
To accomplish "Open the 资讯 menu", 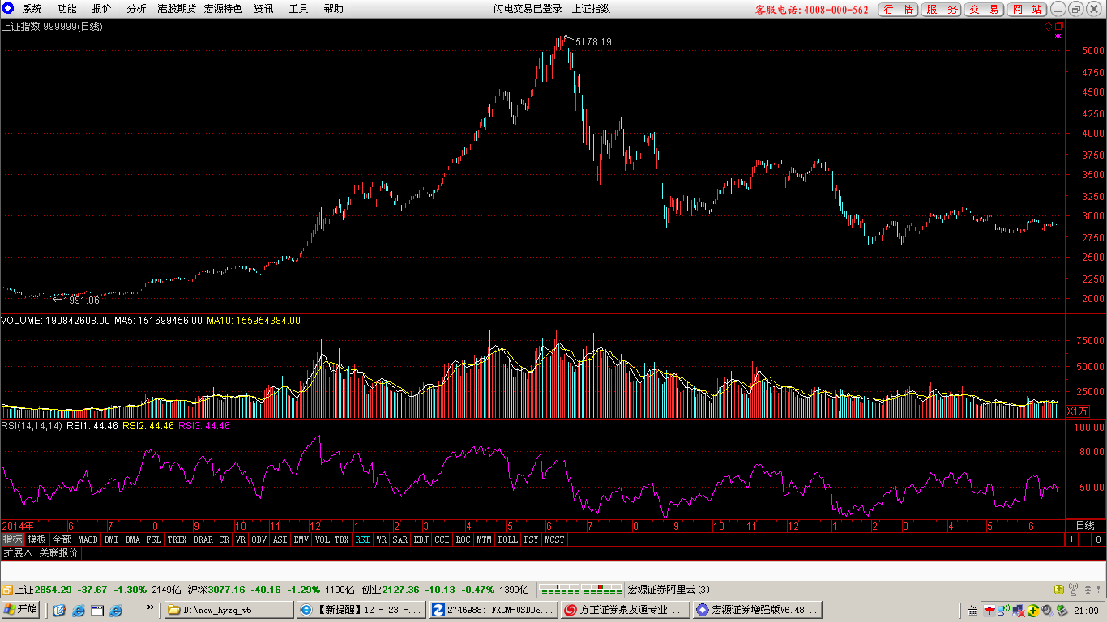I will coord(263,9).
